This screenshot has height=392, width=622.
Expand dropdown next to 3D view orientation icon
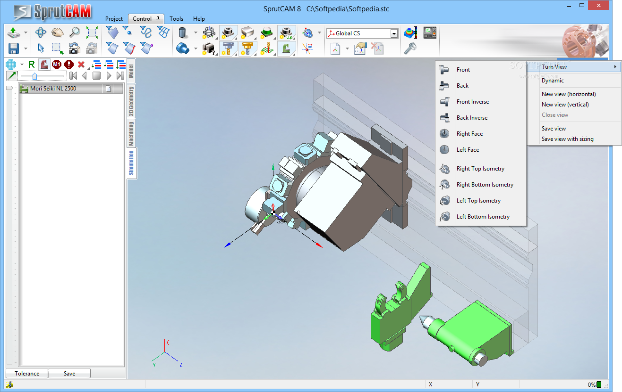click(320, 33)
